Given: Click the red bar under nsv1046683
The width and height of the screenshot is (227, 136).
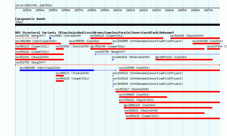Looking at the screenshot, I should [x=143, y=97].
